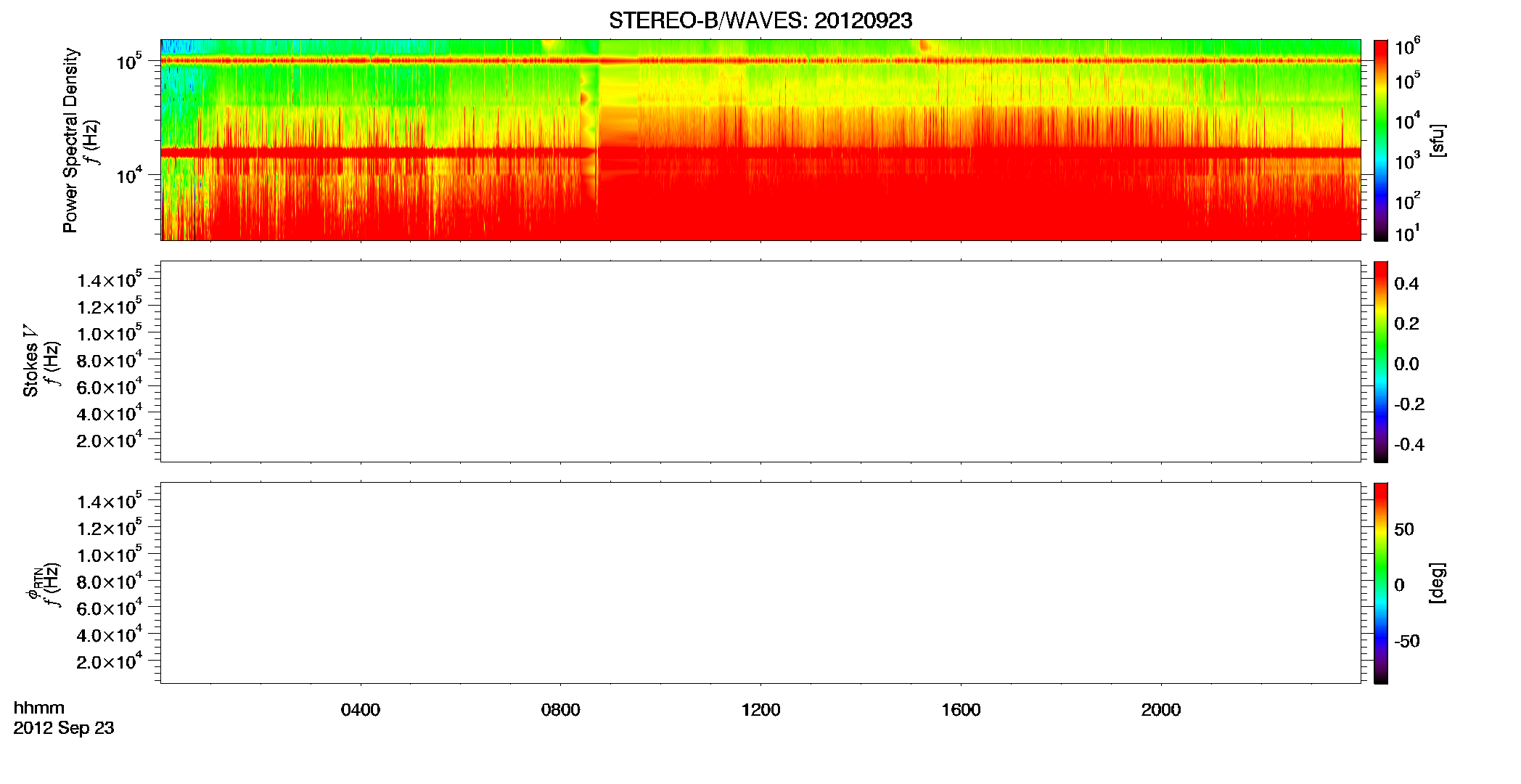Click the 0800 time tick label

click(x=561, y=710)
